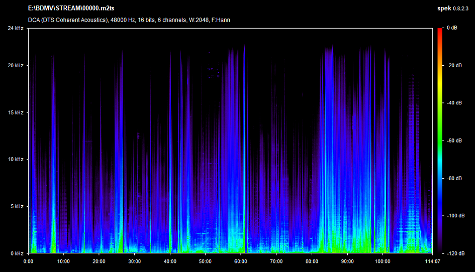Click the 5 kHz frequency axis label
475x272 pixels.
pos(18,206)
